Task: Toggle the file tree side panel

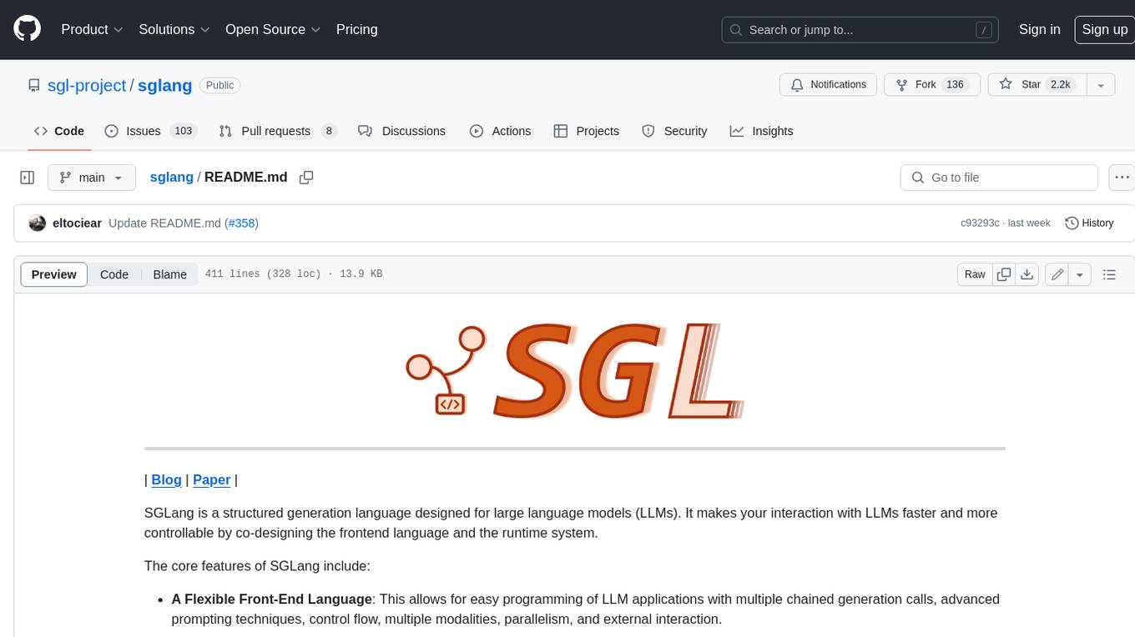Action: [28, 178]
